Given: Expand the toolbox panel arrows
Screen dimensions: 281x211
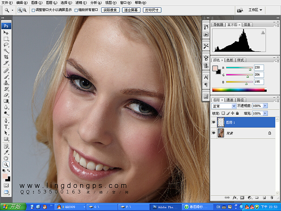Looking at the screenshot, I should 3,18.
